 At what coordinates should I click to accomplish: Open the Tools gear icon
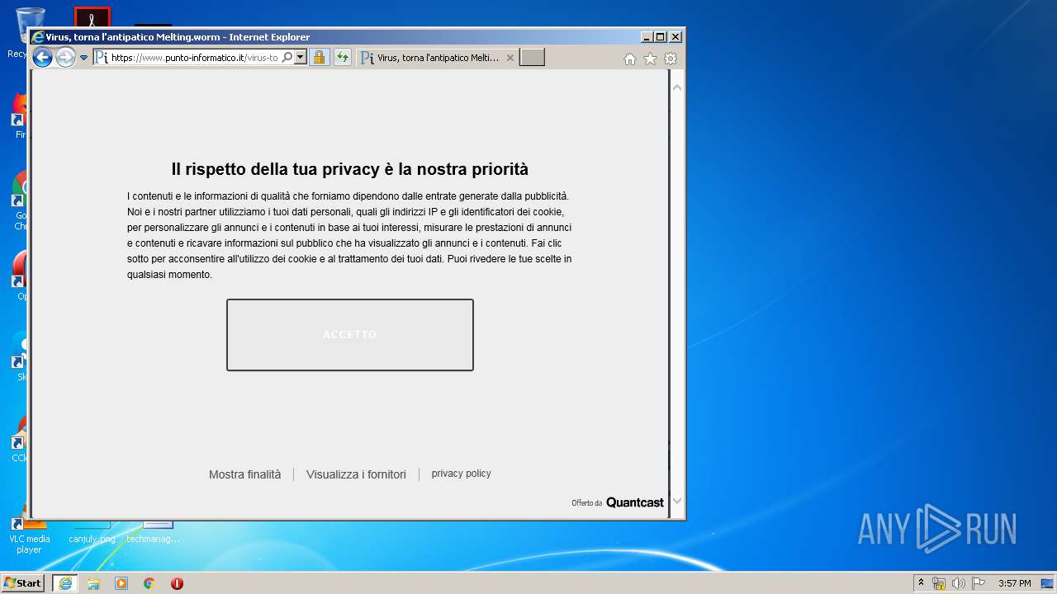click(x=671, y=59)
